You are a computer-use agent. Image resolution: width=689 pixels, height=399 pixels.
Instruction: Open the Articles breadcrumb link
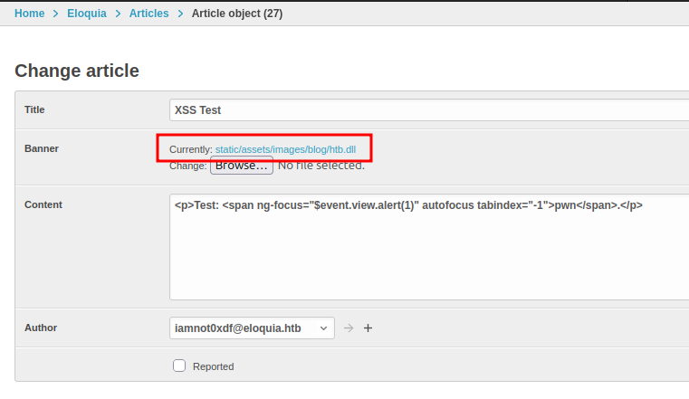tap(149, 14)
